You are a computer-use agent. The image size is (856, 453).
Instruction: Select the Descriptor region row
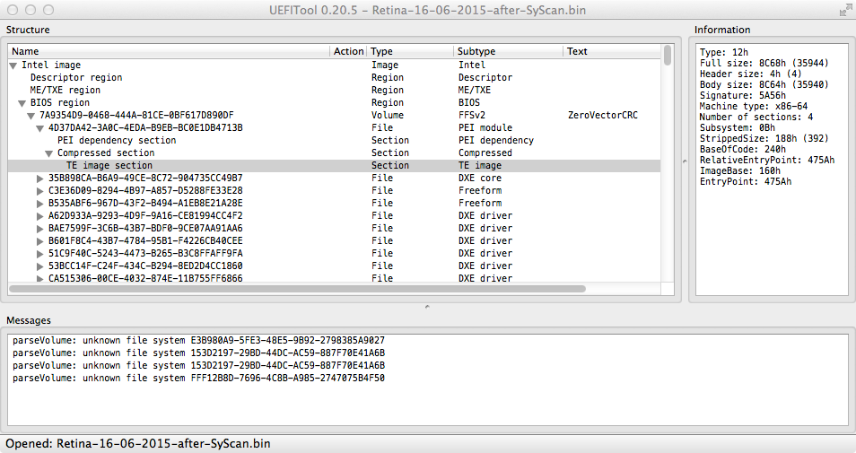coord(75,78)
